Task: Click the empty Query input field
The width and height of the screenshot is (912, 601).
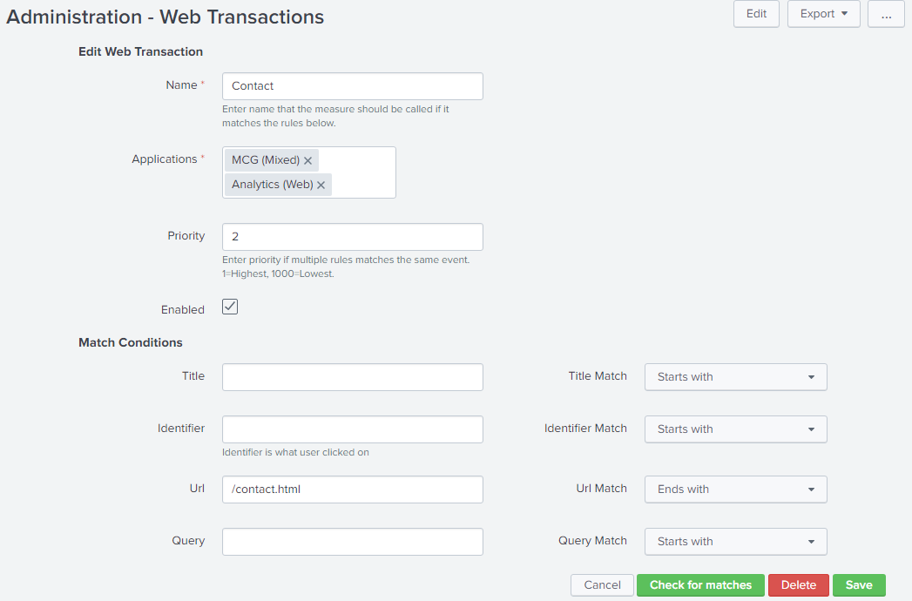Action: click(352, 541)
